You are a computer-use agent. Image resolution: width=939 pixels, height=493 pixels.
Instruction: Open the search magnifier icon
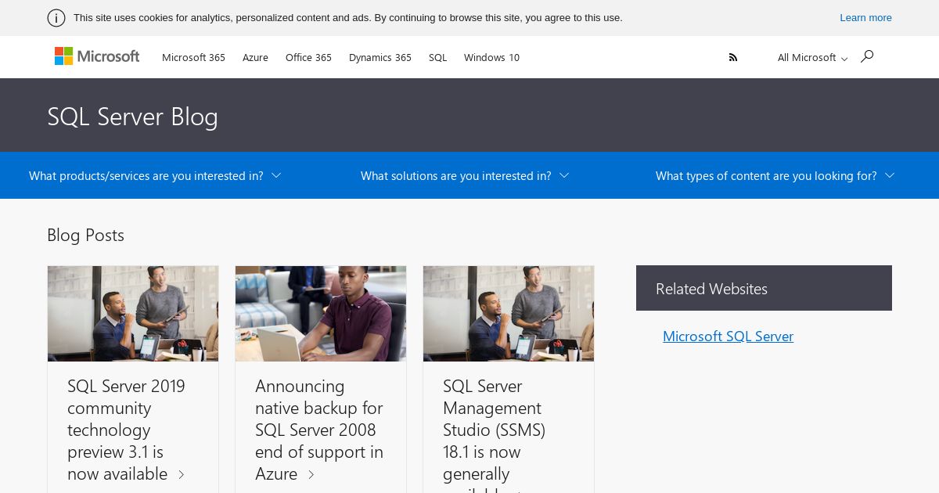pyautogui.click(x=866, y=56)
